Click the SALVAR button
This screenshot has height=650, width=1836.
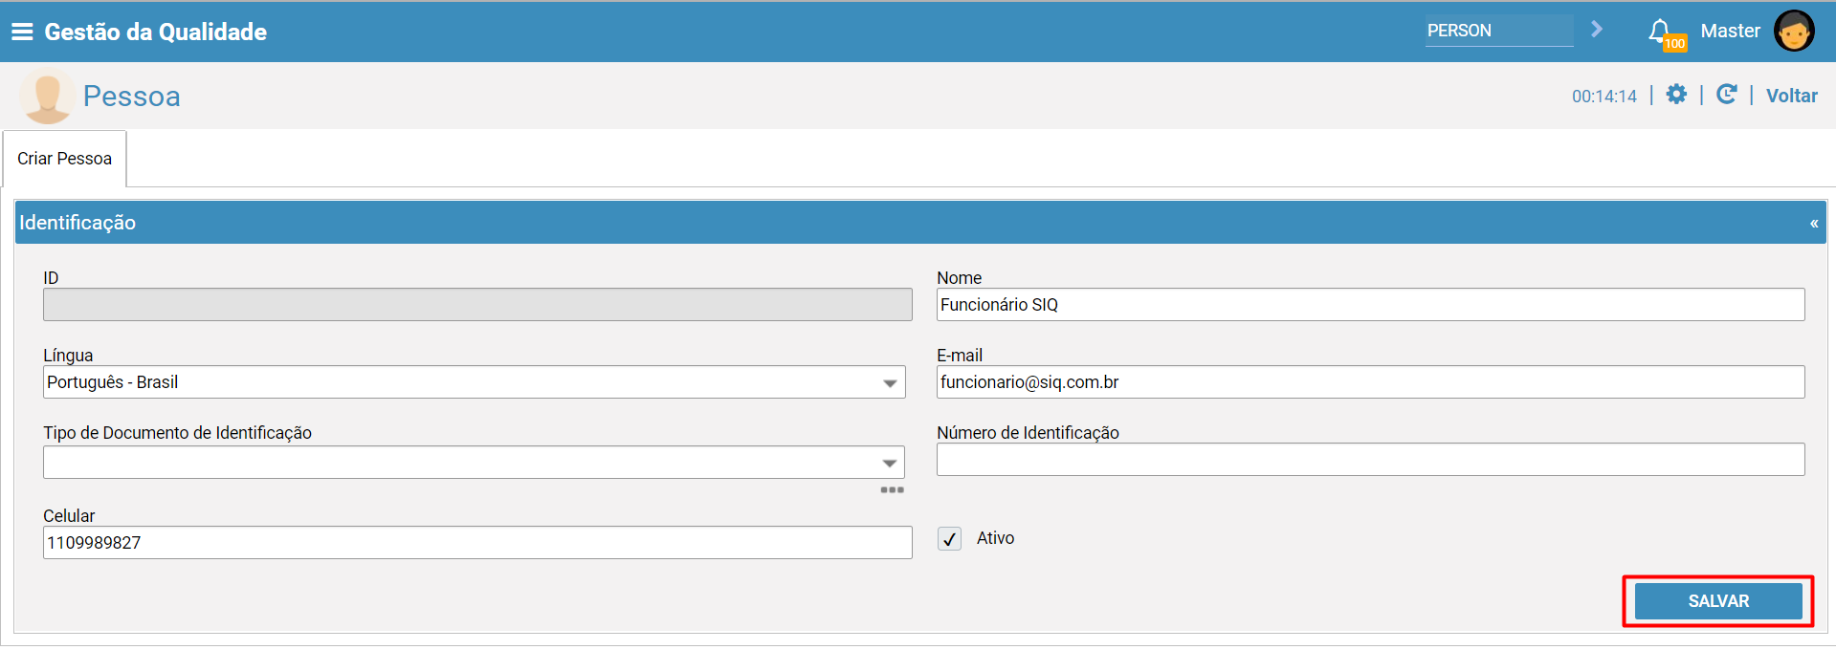pyautogui.click(x=1718, y=601)
